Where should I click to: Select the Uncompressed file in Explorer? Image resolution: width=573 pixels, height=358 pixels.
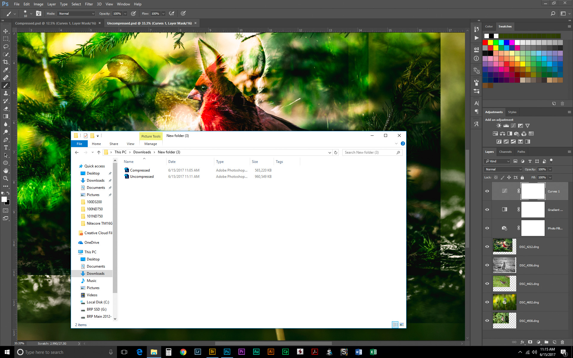[x=142, y=177]
